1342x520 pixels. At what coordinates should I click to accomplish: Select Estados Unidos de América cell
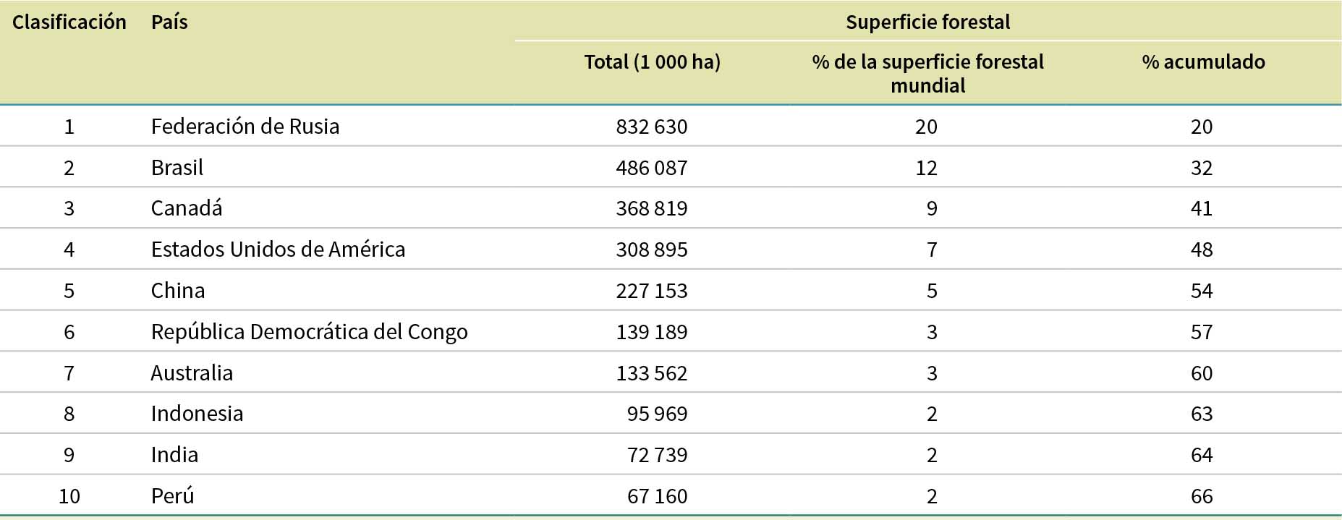pos(278,250)
